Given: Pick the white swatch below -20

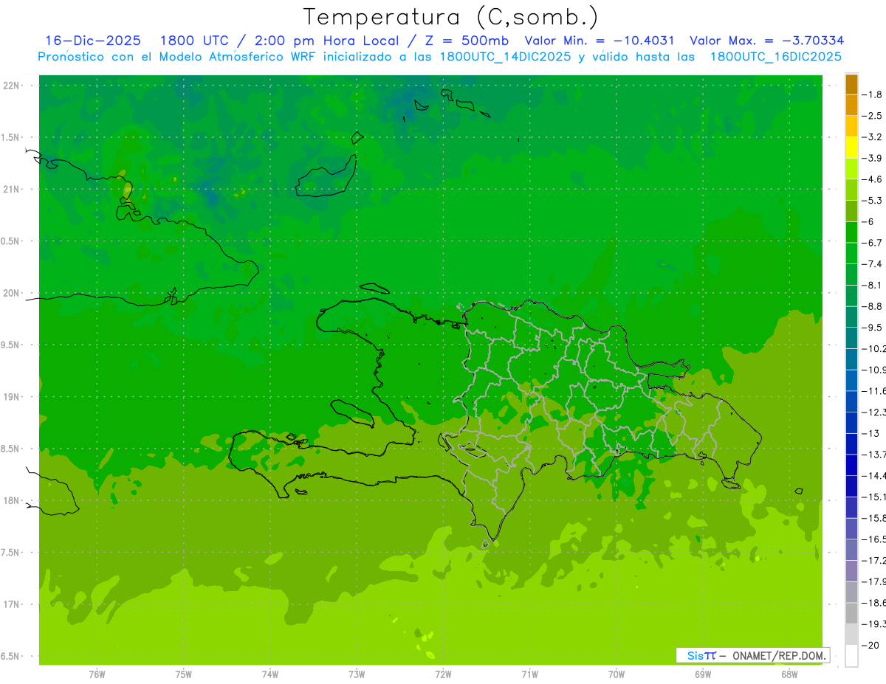Looking at the screenshot, I should (851, 655).
